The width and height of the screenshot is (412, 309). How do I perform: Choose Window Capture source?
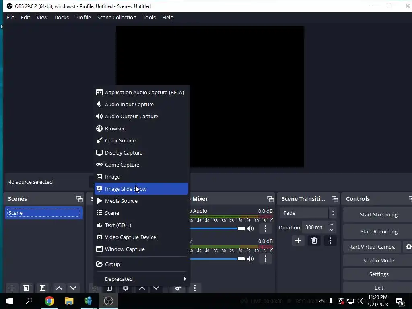tap(141, 249)
